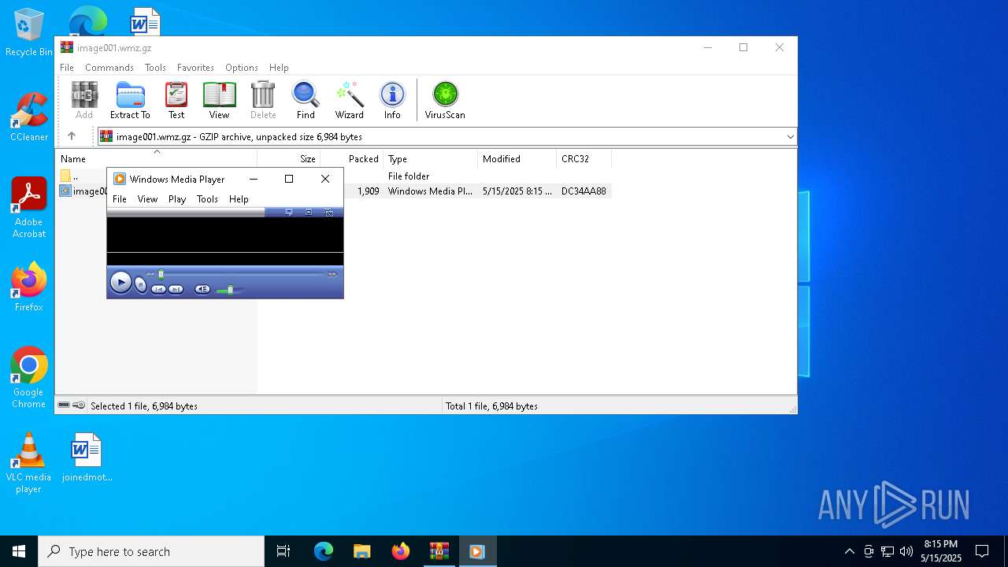Image resolution: width=1008 pixels, height=567 pixels.
Task: Start the VirusScan tool
Action: click(445, 100)
